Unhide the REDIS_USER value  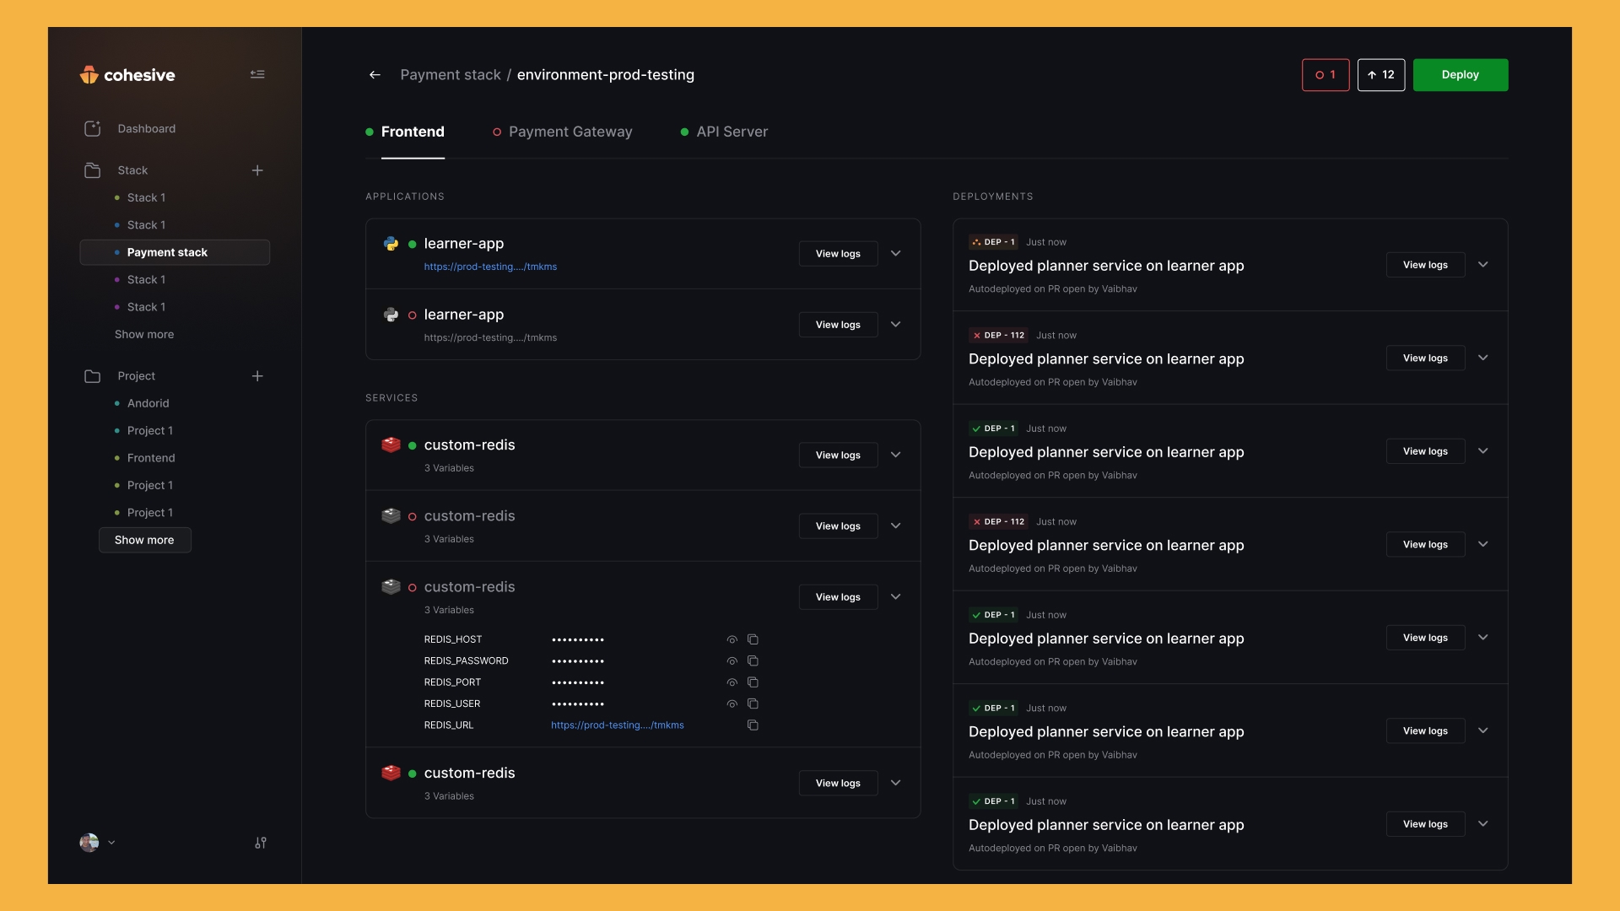732,704
